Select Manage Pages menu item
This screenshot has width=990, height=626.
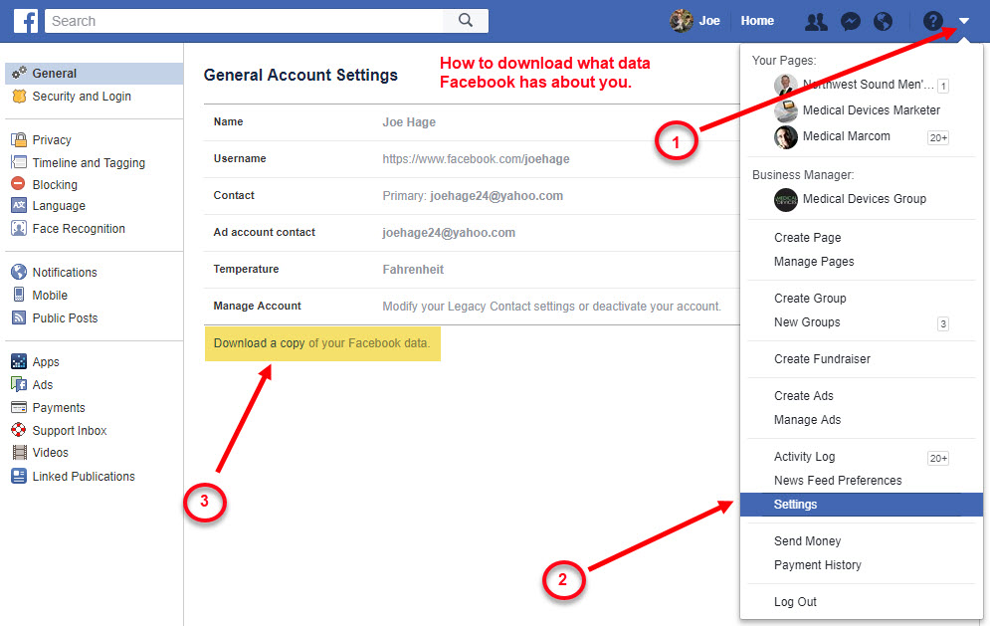pos(814,262)
